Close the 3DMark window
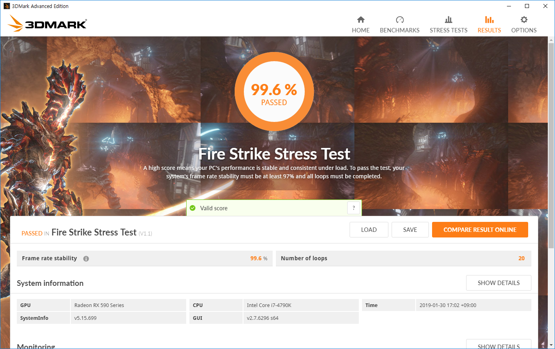Image resolution: width=555 pixels, height=349 pixels. click(x=545, y=6)
